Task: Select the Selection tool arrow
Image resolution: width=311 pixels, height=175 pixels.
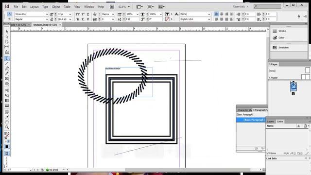Action: [x=7, y=32]
